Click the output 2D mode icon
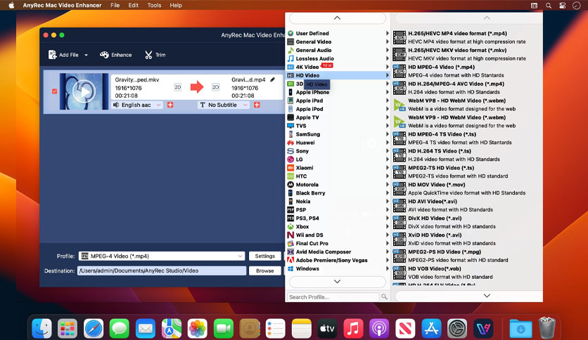588x340 pixels. (216, 87)
